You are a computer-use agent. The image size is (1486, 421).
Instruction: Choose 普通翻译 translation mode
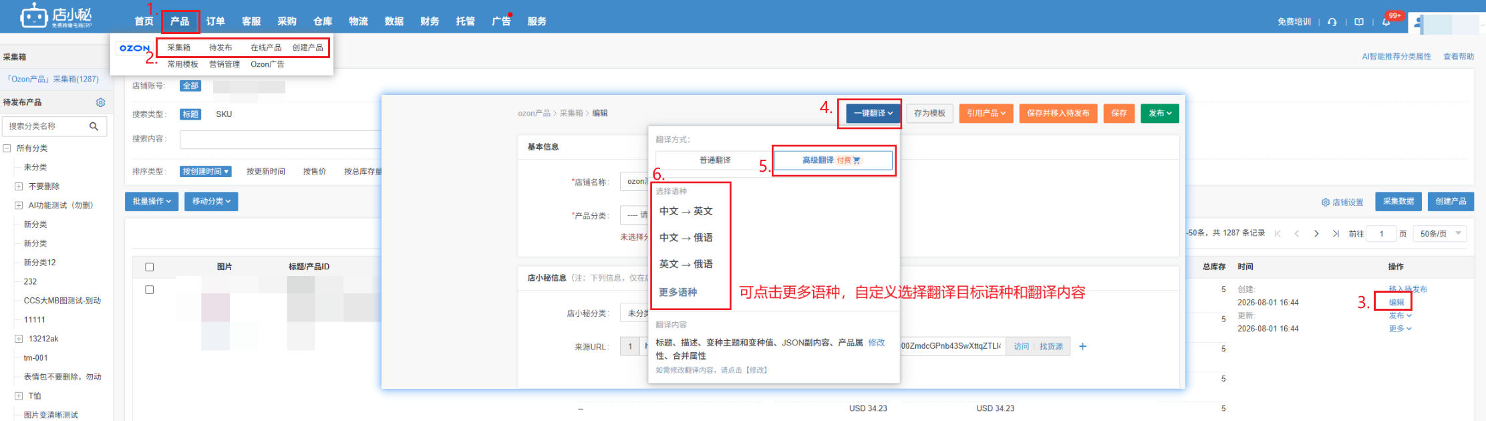(x=715, y=160)
